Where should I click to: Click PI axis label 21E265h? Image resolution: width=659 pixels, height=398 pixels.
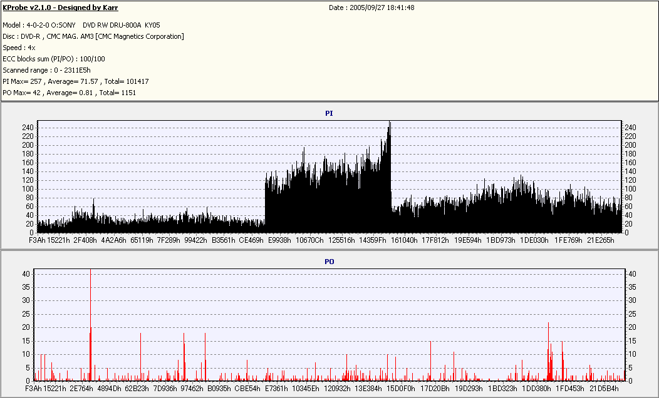point(601,240)
